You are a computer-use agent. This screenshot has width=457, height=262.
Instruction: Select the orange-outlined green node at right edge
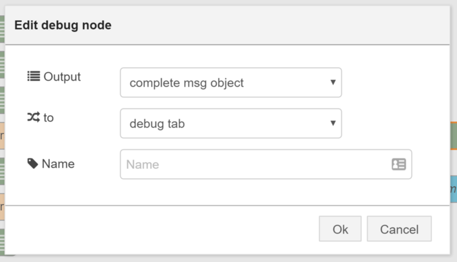pyautogui.click(x=453, y=136)
